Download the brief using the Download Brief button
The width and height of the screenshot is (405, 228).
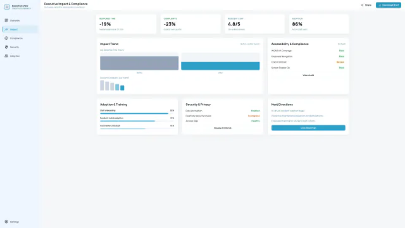pyautogui.click(x=388, y=5)
